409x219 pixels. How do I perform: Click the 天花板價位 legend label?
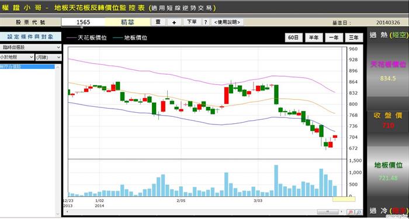pos(92,38)
